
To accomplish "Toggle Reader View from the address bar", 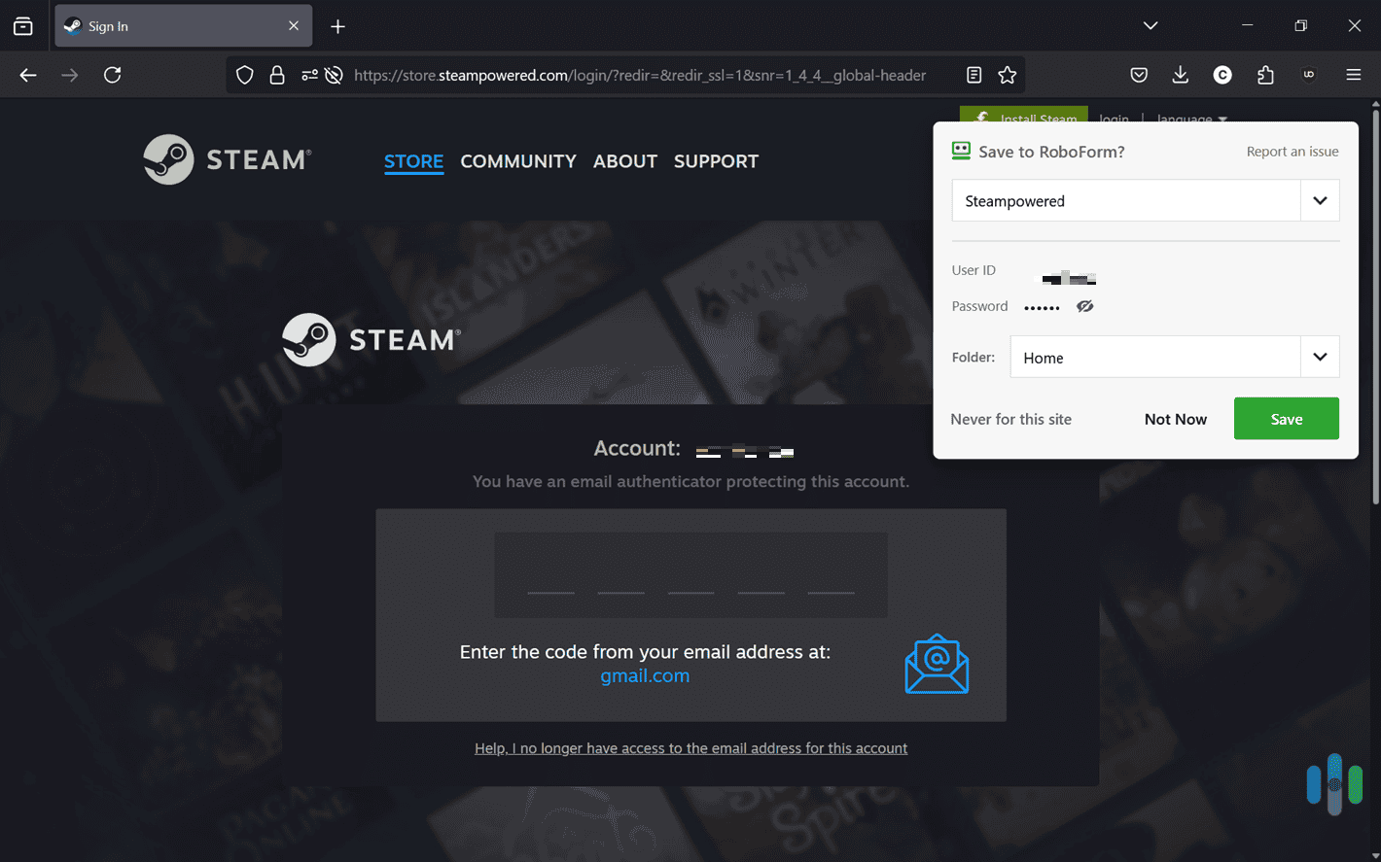I will pos(974,75).
